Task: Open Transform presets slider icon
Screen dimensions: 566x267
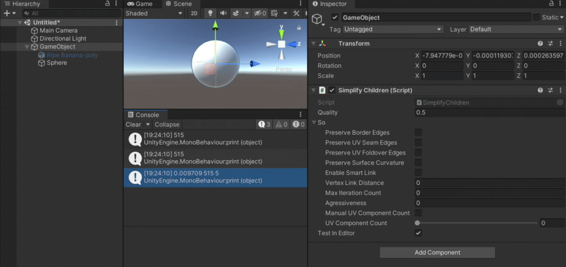Action: point(551,44)
